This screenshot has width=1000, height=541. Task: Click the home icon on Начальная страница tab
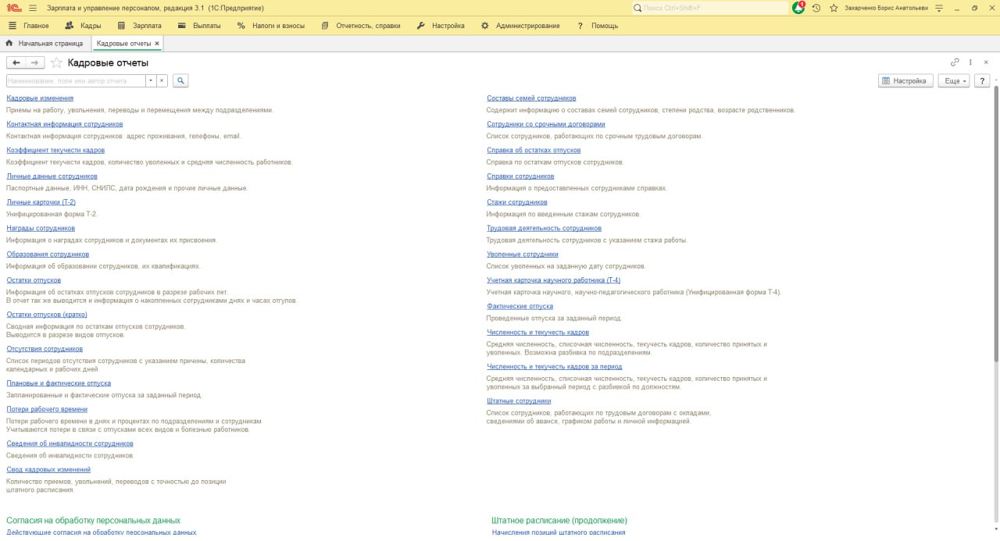pos(8,44)
